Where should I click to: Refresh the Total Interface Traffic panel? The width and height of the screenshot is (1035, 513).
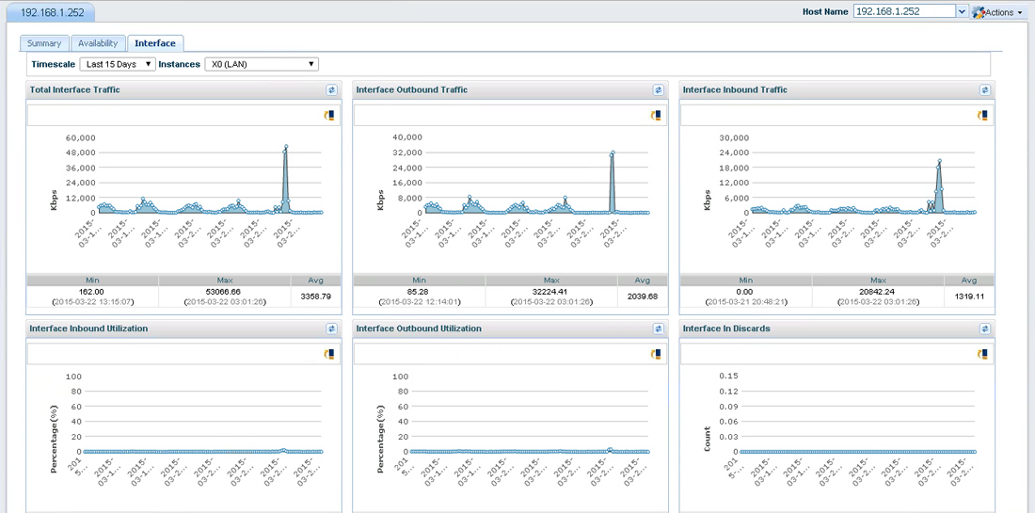coord(331,90)
